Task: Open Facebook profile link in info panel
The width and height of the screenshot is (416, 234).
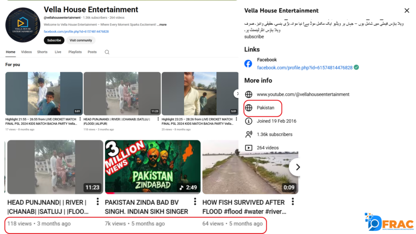Action: click(305, 68)
